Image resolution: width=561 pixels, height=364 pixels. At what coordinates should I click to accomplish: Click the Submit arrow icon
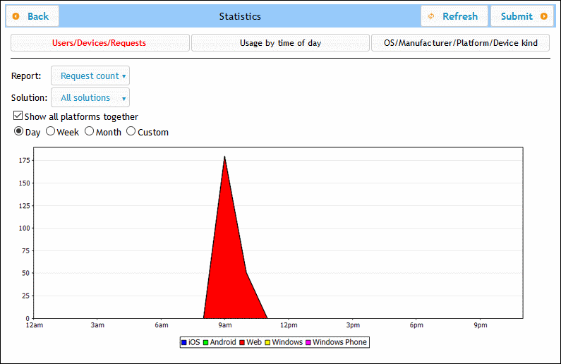point(543,16)
